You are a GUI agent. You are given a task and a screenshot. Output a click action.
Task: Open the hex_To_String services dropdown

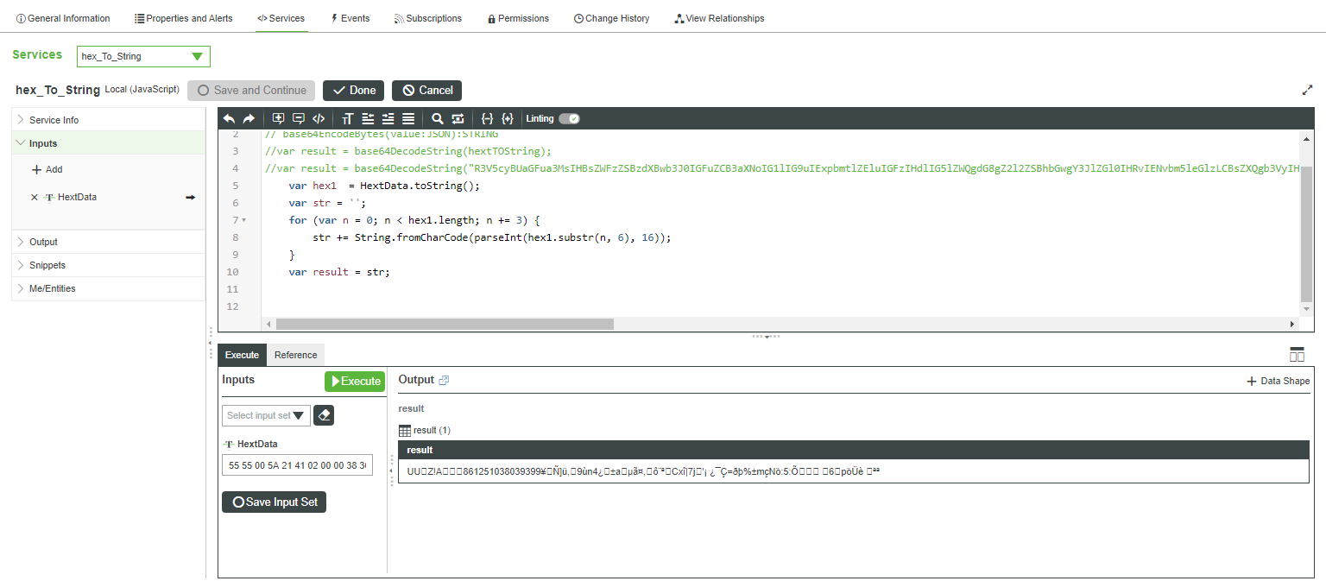click(x=143, y=56)
